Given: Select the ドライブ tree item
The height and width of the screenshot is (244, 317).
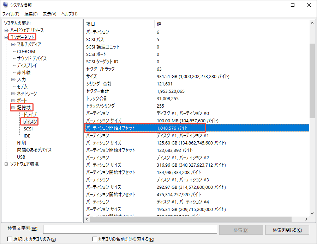Looking at the screenshot, I should click(x=30, y=115).
